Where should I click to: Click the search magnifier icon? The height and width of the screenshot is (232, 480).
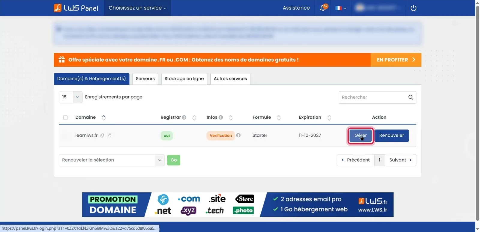411,97
